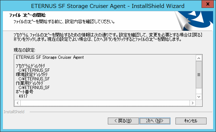Click the vertical scrollbar thumb
Screen dimensions: 216x132
click(x=199, y=75)
